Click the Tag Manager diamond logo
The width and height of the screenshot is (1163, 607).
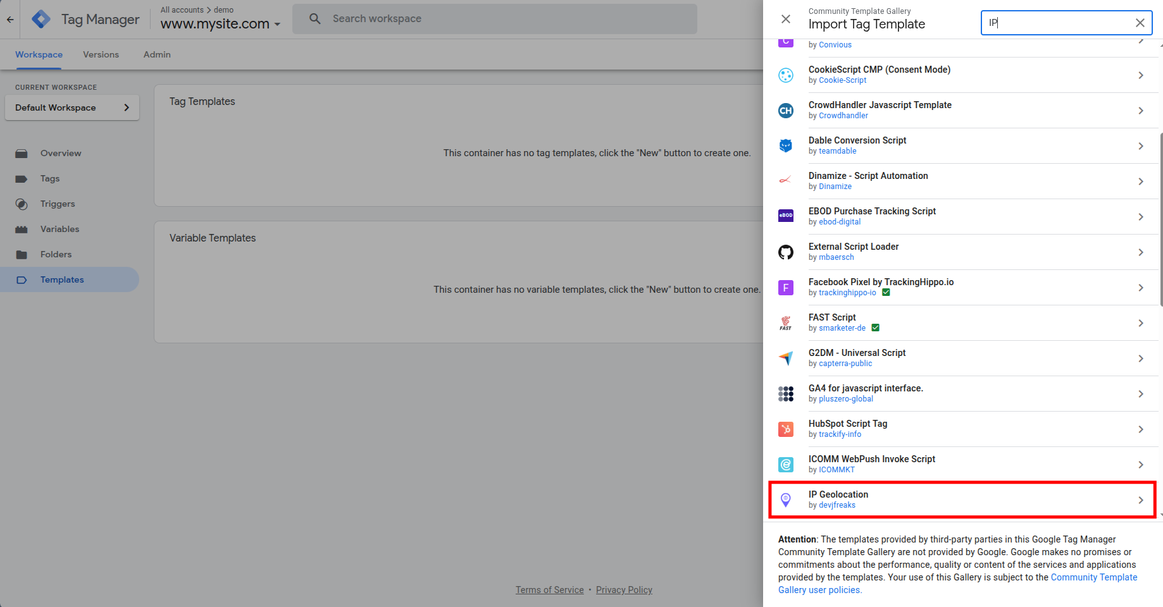tap(41, 19)
